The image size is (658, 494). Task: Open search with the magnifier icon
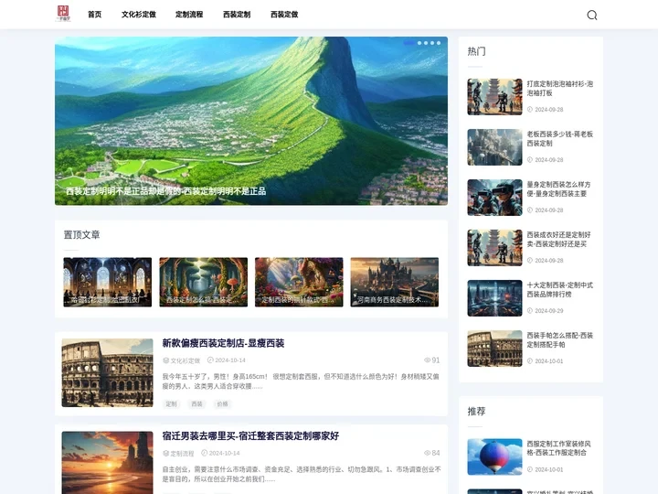pyautogui.click(x=591, y=16)
